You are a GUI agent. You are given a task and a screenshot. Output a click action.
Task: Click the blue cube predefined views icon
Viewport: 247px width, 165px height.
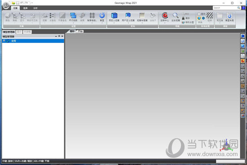pos(114,16)
